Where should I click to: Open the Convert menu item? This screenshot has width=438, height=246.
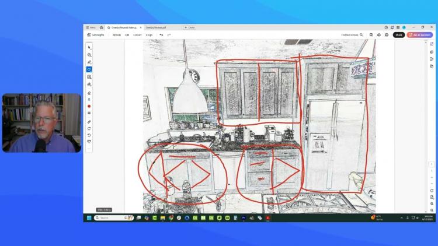point(137,35)
